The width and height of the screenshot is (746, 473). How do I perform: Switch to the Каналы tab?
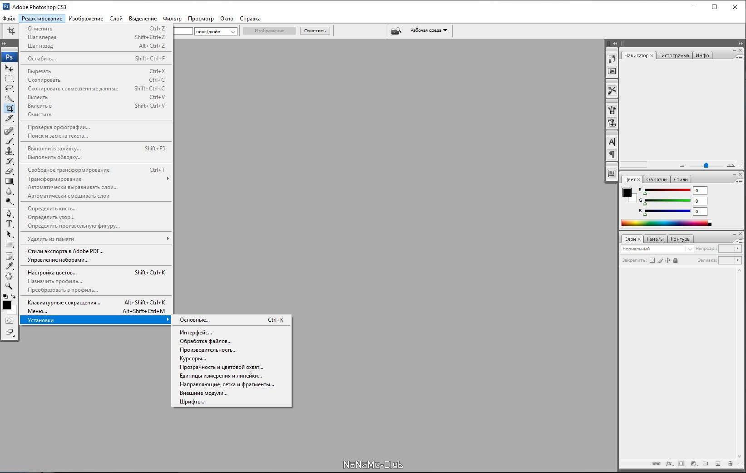point(655,239)
